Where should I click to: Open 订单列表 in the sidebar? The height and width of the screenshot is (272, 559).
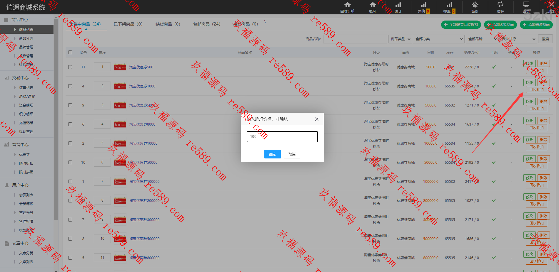pos(26,88)
